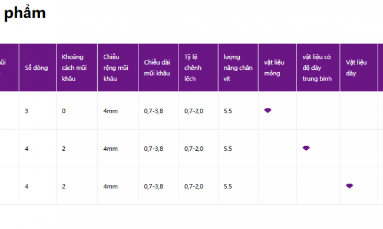
Task: Click 0,7-3,8 in the second row
Action: point(153,149)
